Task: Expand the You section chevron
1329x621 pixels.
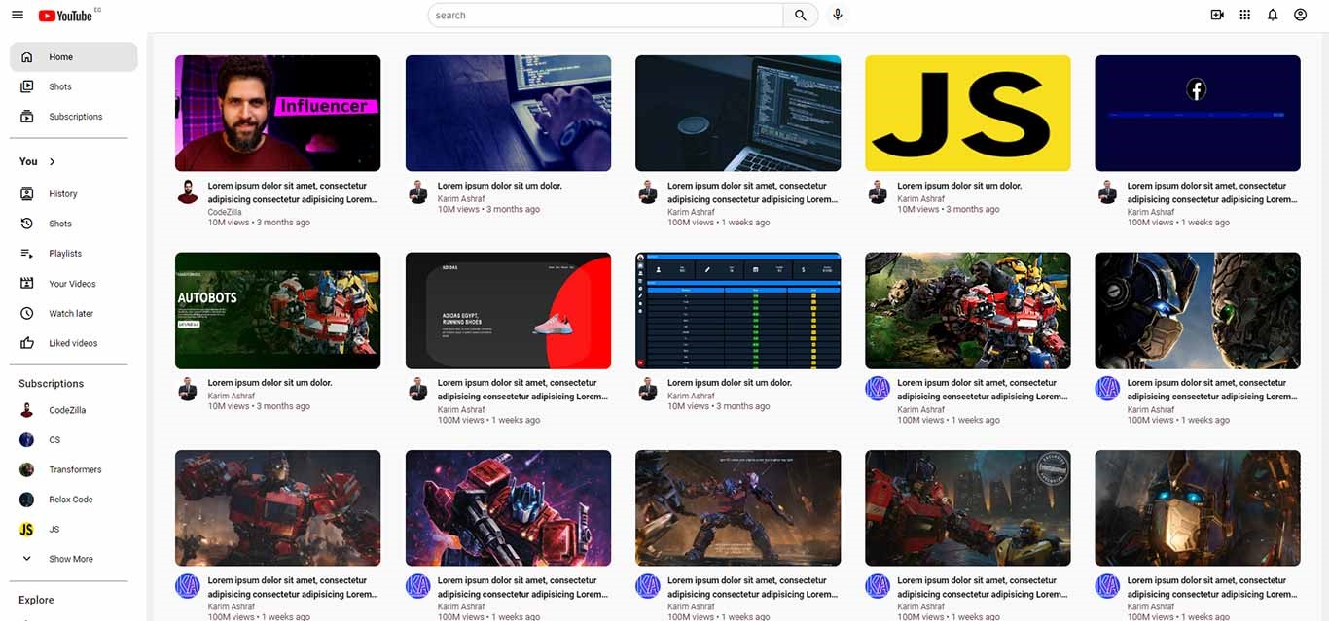Action: [x=53, y=162]
